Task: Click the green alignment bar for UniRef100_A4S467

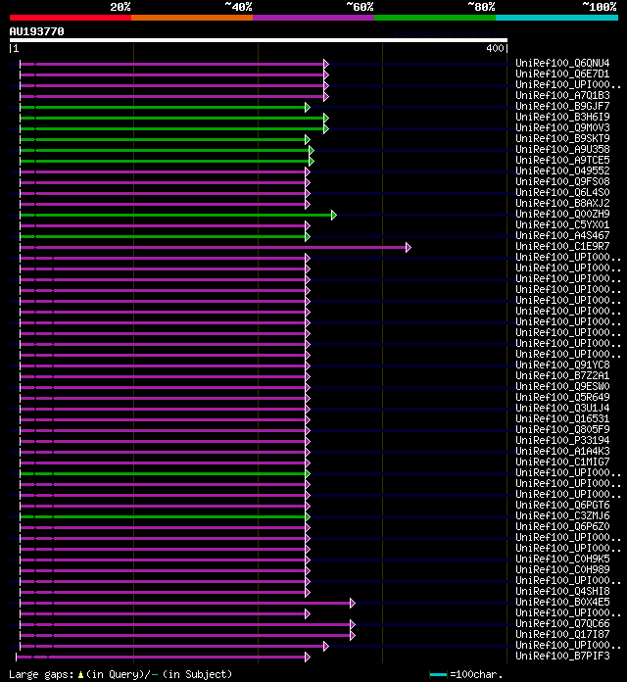Action: pyautogui.click(x=163, y=237)
